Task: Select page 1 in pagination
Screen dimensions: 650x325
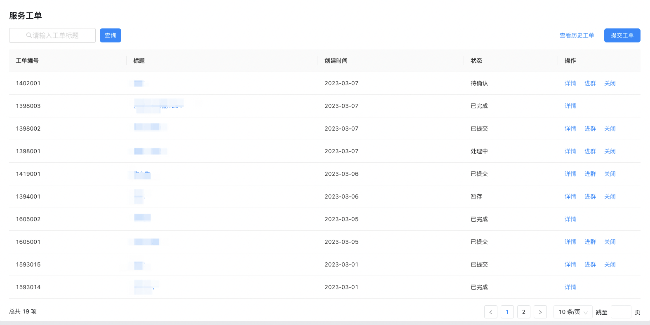Action: 507,312
